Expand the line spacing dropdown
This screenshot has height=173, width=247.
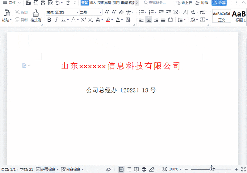pyautogui.click(x=185, y=20)
